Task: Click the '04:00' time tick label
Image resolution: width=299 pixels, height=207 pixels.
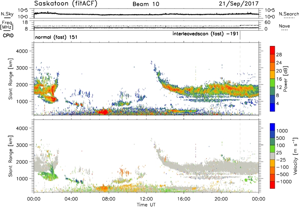Action: coord(71,199)
